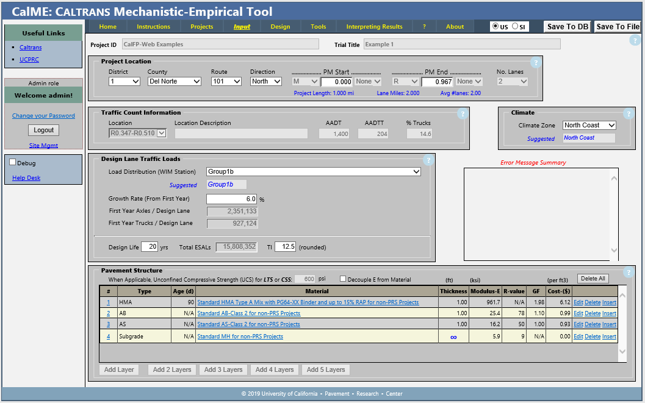Click the Delete All layers button
The height and width of the screenshot is (403, 645).
point(593,279)
